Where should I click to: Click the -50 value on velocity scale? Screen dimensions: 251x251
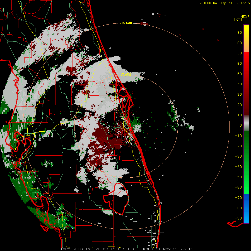(238, 177)
